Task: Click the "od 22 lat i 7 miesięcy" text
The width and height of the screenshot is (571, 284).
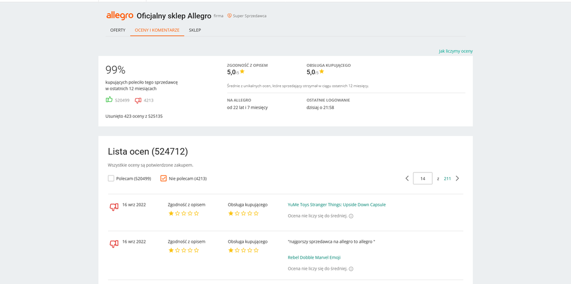Action: coord(247,108)
